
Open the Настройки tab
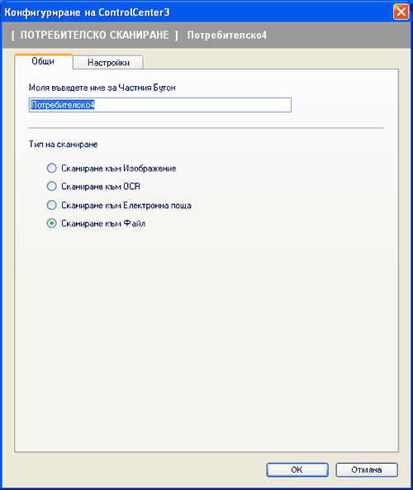click(108, 63)
